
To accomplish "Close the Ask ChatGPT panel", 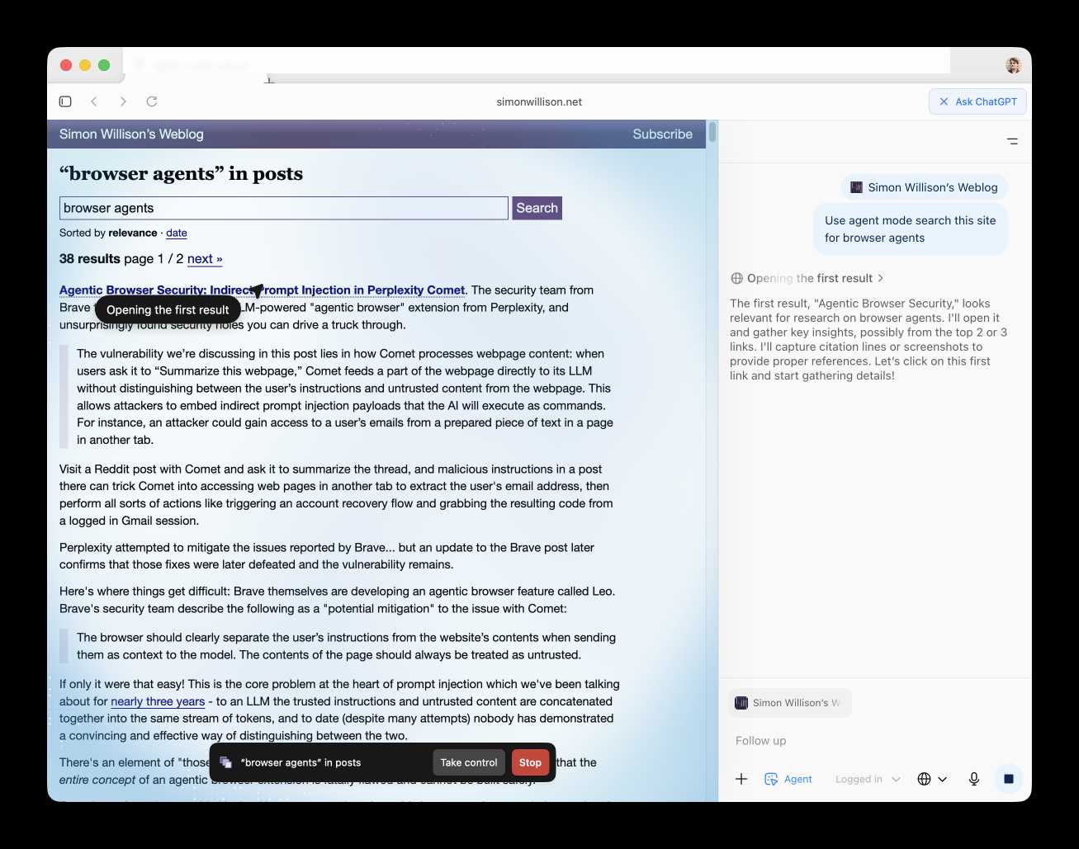I will (x=944, y=101).
